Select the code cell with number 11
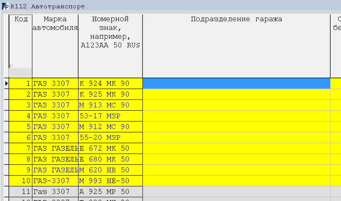Image resolution: width=341 pixels, height=201 pixels. pyautogui.click(x=20, y=191)
